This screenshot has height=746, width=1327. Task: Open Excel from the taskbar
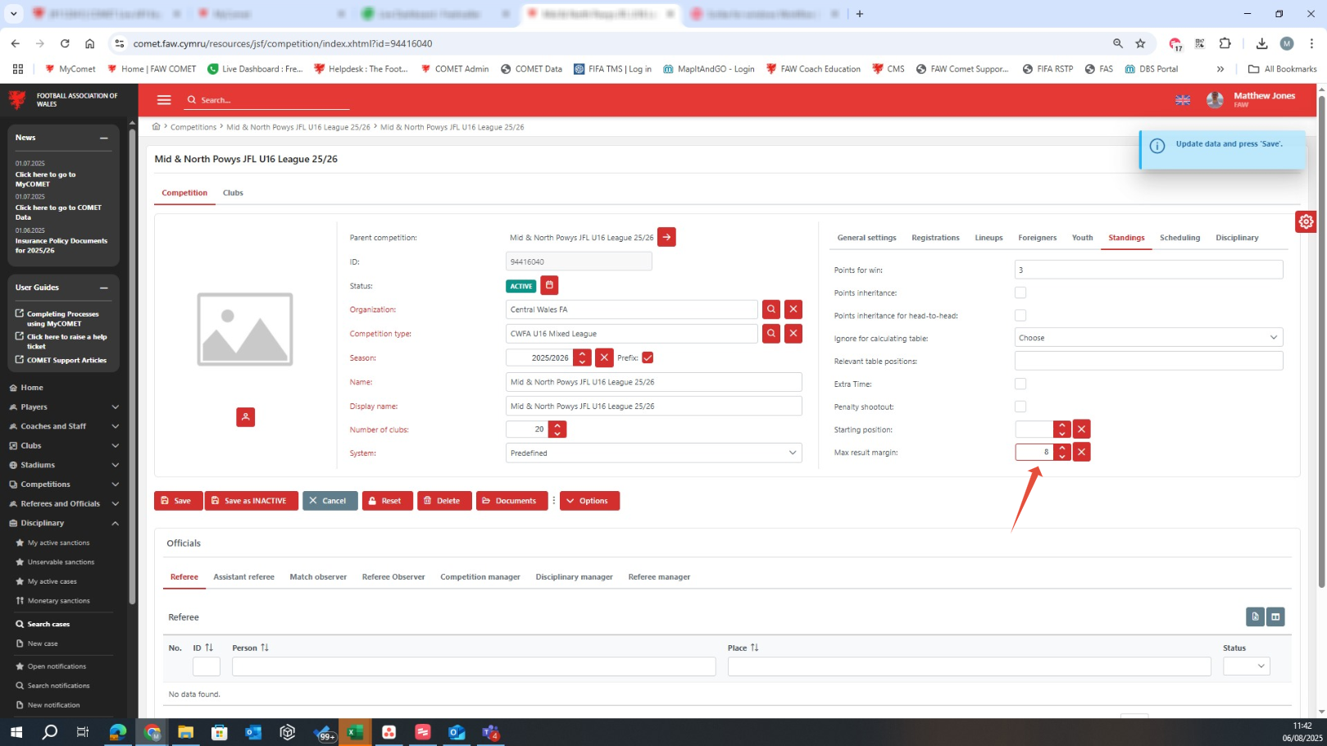pos(355,732)
